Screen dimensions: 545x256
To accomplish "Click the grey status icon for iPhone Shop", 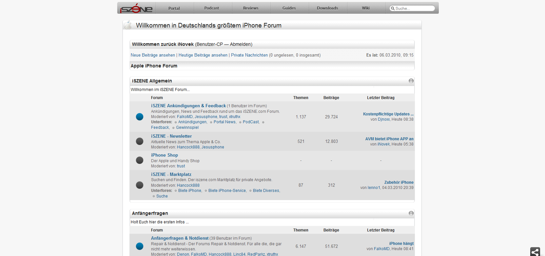I will [140, 160].
